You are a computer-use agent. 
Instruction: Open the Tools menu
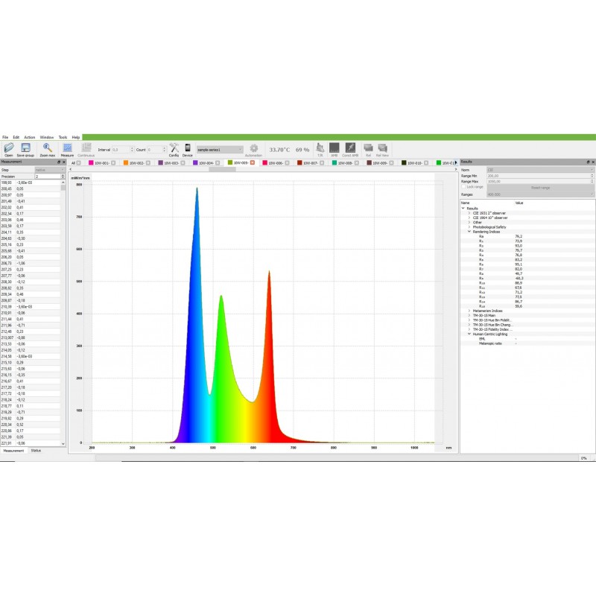pos(63,137)
